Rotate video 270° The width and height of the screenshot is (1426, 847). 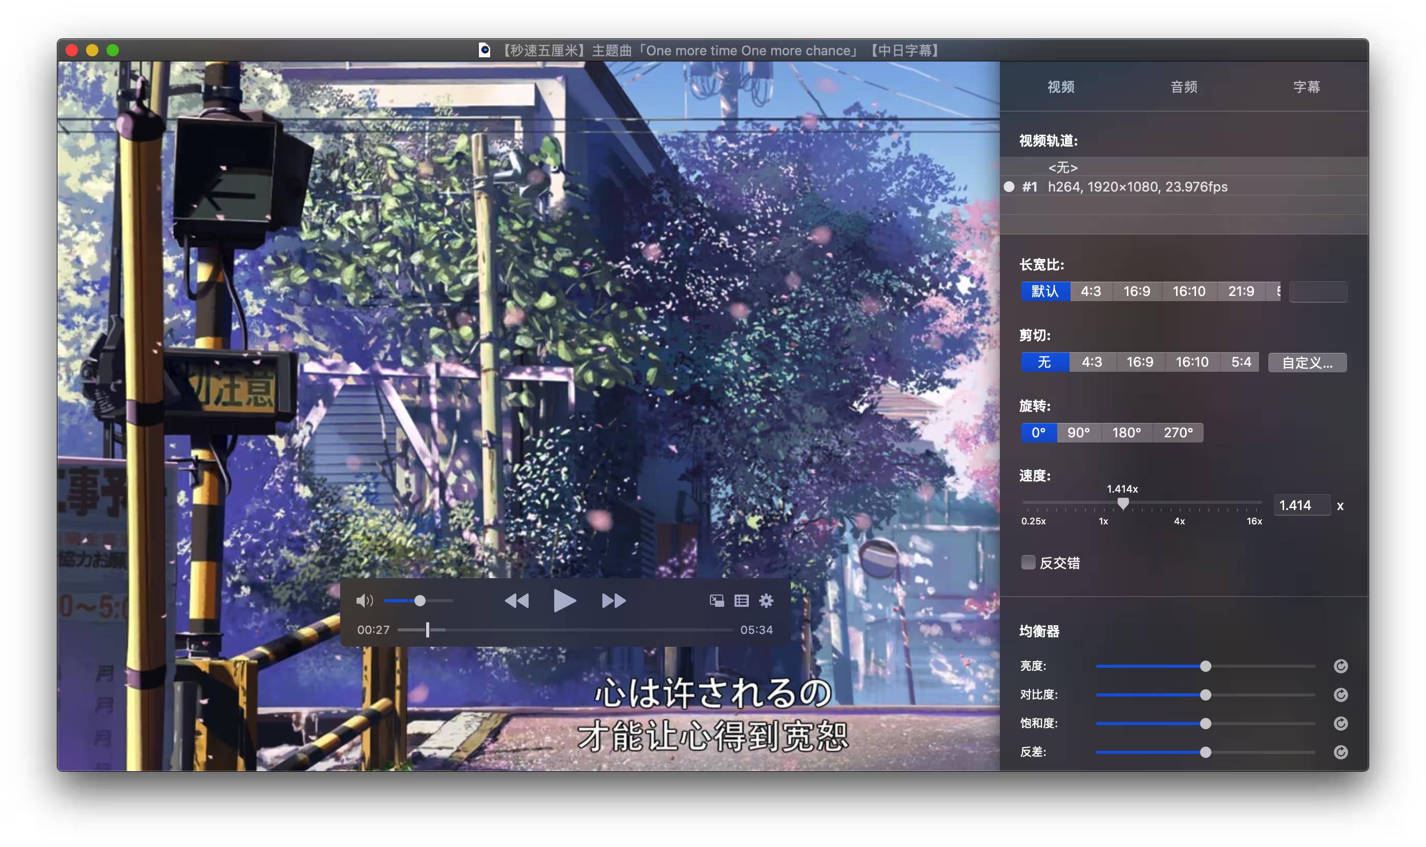[1178, 433]
